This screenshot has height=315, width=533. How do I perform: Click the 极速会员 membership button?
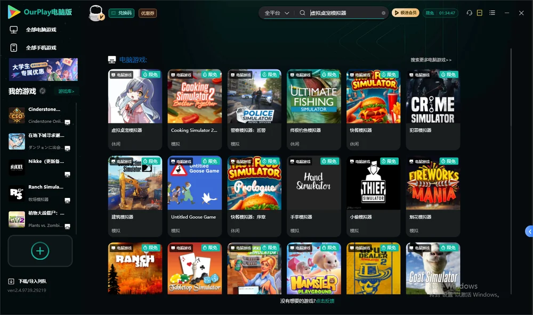pyautogui.click(x=406, y=13)
